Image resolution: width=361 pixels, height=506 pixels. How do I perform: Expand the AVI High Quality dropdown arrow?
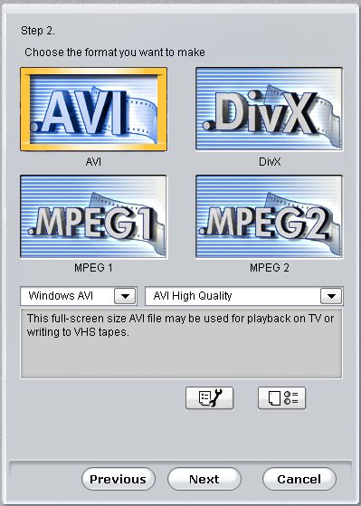point(331,296)
